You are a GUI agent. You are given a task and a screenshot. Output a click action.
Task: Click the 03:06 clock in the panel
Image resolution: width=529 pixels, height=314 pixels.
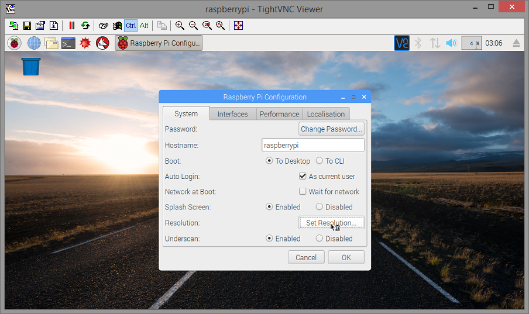tap(493, 43)
